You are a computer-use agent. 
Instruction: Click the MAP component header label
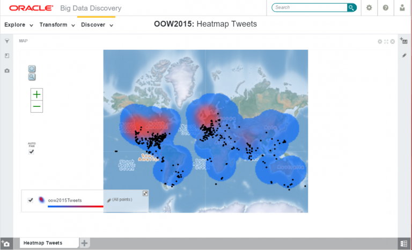23,41
